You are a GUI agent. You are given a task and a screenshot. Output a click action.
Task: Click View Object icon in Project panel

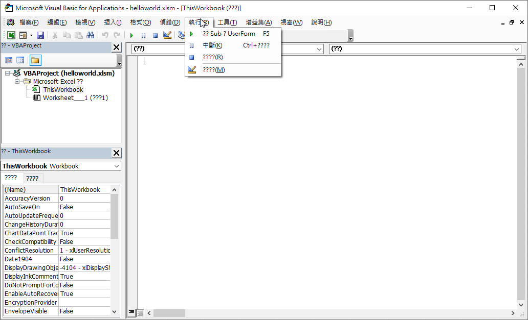coord(20,60)
